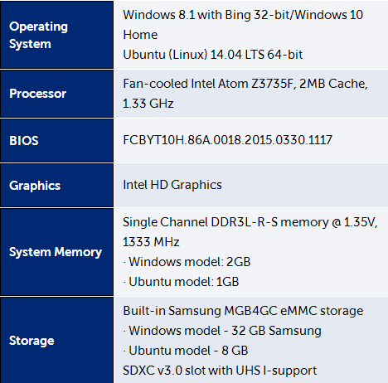Viewport: 388px width, 383px height.
Task: Click the 1.33 GHz clock speed text
Action: [x=148, y=104]
